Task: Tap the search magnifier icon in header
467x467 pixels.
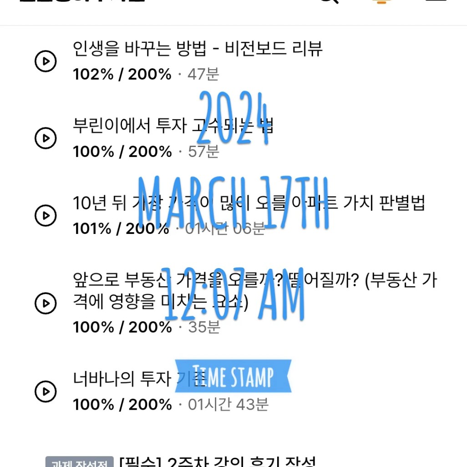Action: (x=330, y=1)
